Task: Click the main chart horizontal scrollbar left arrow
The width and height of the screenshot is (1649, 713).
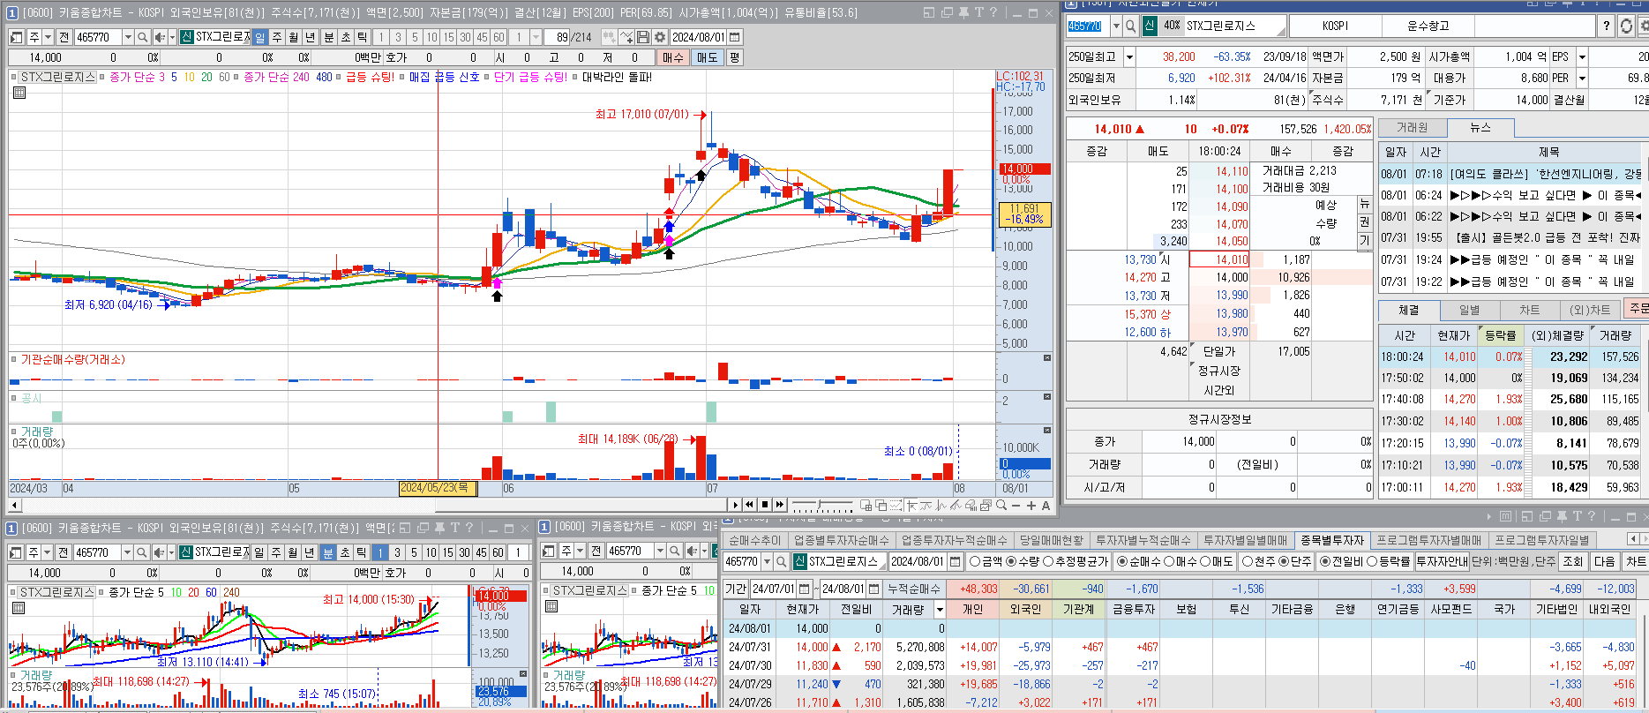Action: [x=14, y=505]
